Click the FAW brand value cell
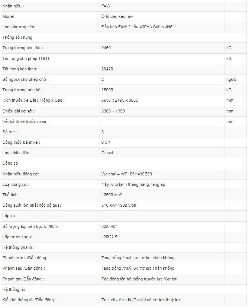Viewport: 248px width, 308px height. click(x=162, y=6)
